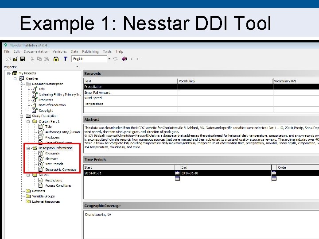Select Abstract in the project tree
The width and height of the screenshot is (319, 239).
coord(51,158)
